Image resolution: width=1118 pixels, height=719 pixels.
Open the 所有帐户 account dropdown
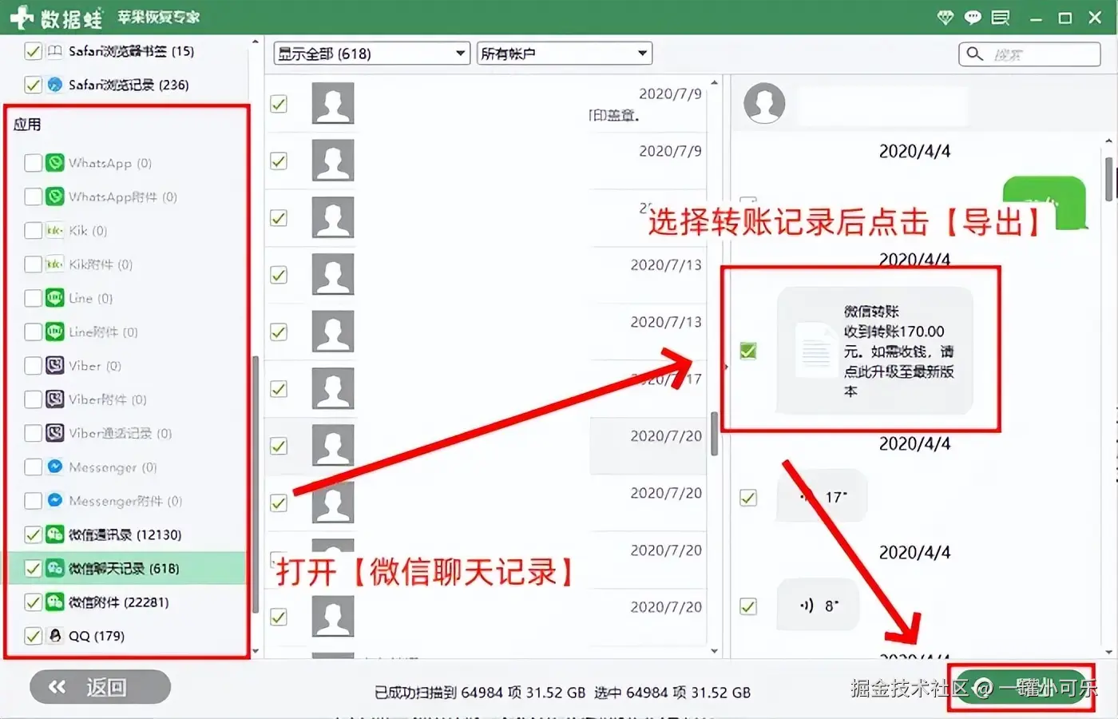(565, 54)
